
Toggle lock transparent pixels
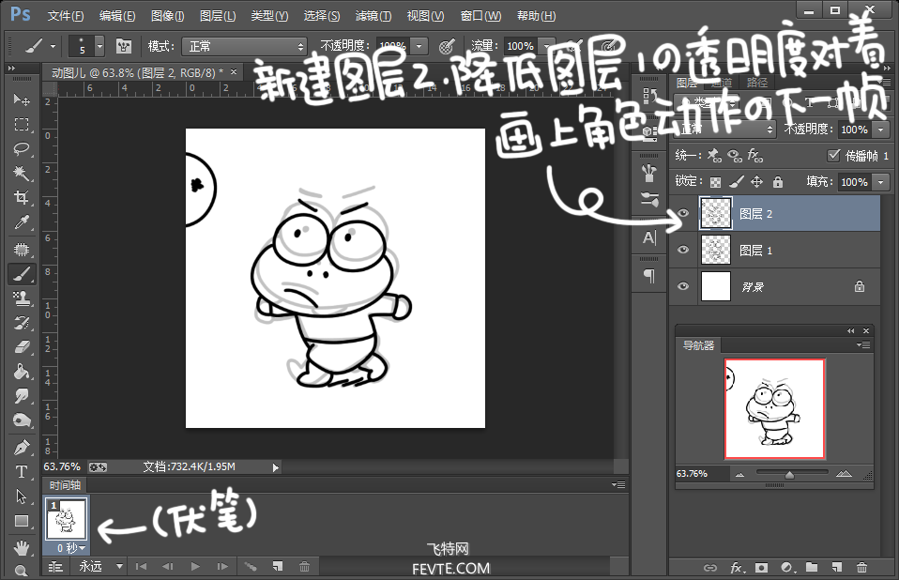click(715, 182)
